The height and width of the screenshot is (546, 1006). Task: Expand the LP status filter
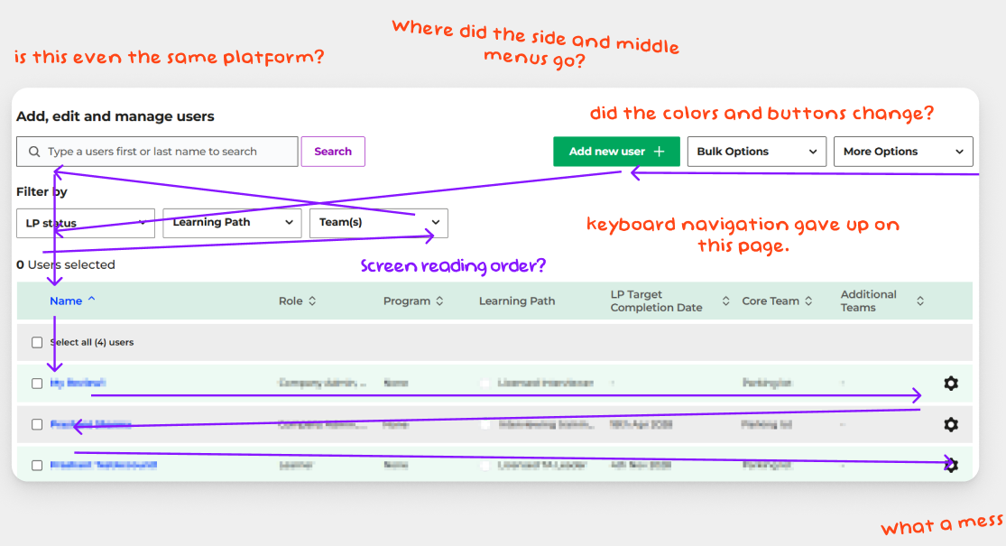tap(86, 223)
